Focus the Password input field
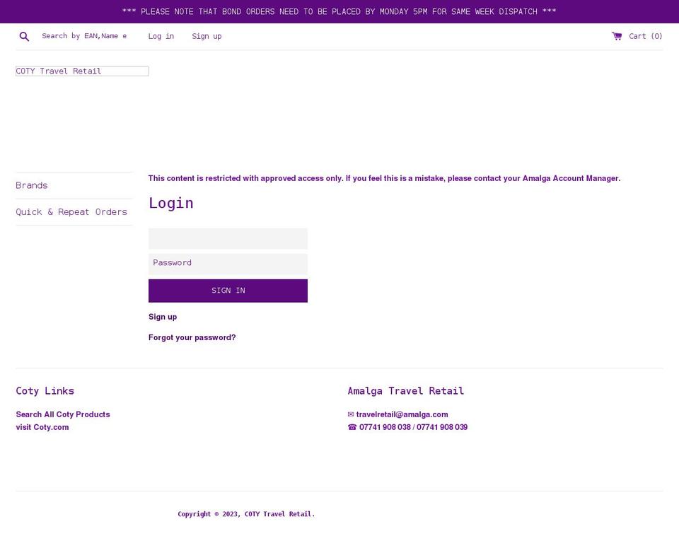This screenshot has width=679, height=536. point(228,263)
